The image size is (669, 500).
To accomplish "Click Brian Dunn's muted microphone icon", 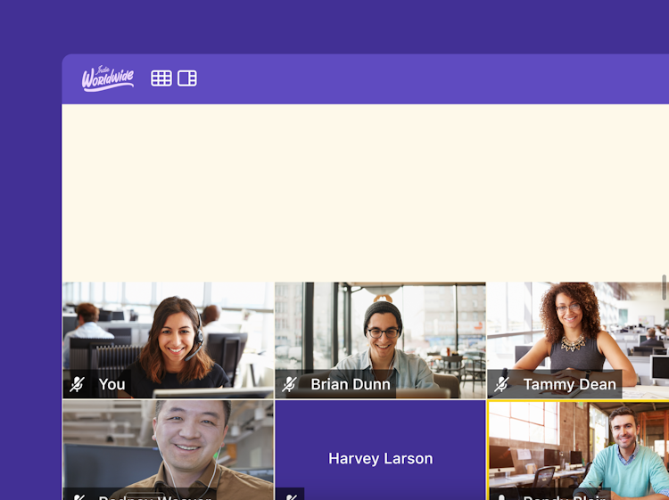I will click(x=289, y=384).
